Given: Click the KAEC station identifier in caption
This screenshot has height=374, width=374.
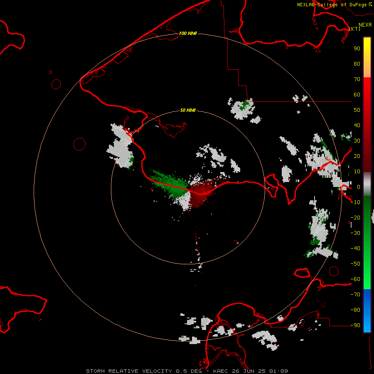Looking at the screenshot, I should (221, 371).
